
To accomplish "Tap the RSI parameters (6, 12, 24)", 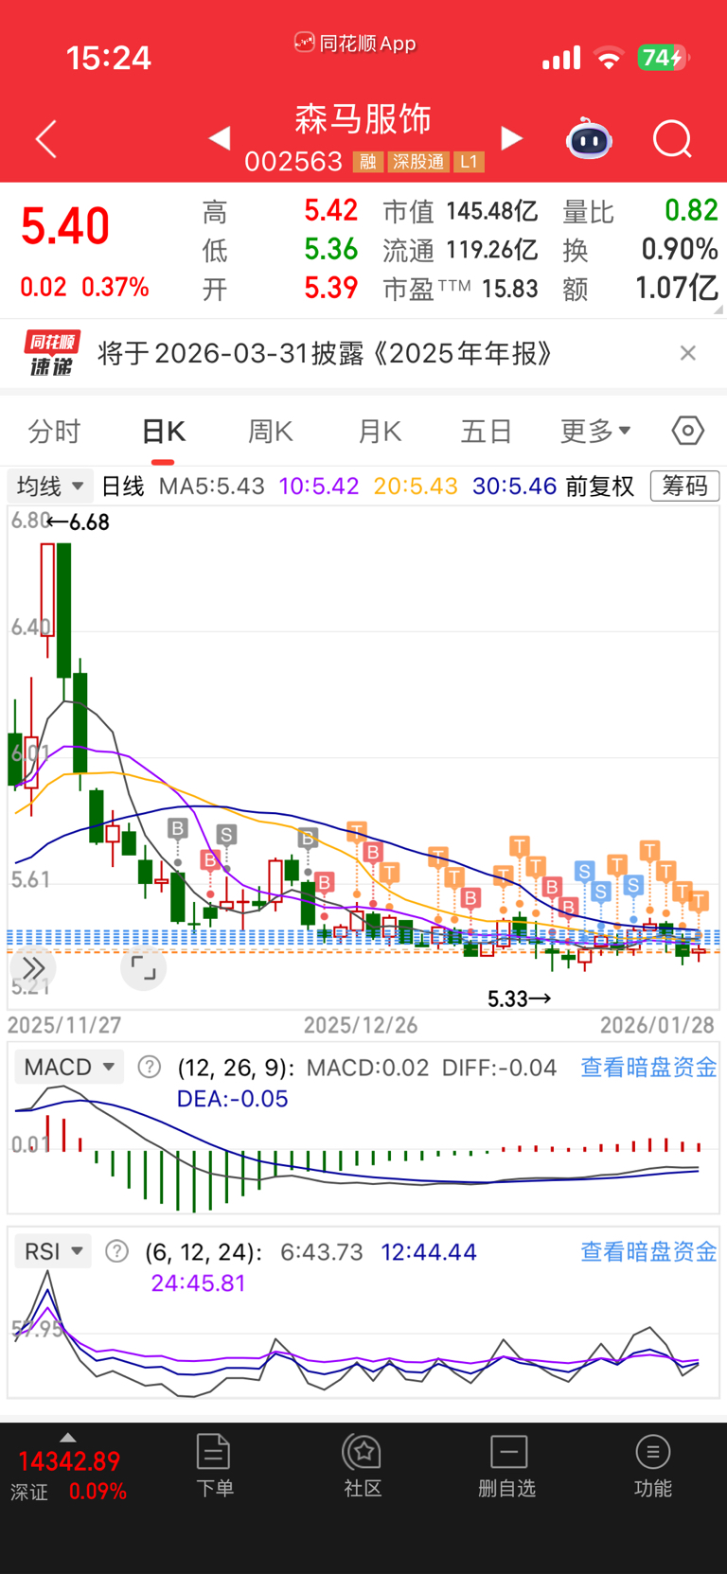I will tap(204, 1251).
